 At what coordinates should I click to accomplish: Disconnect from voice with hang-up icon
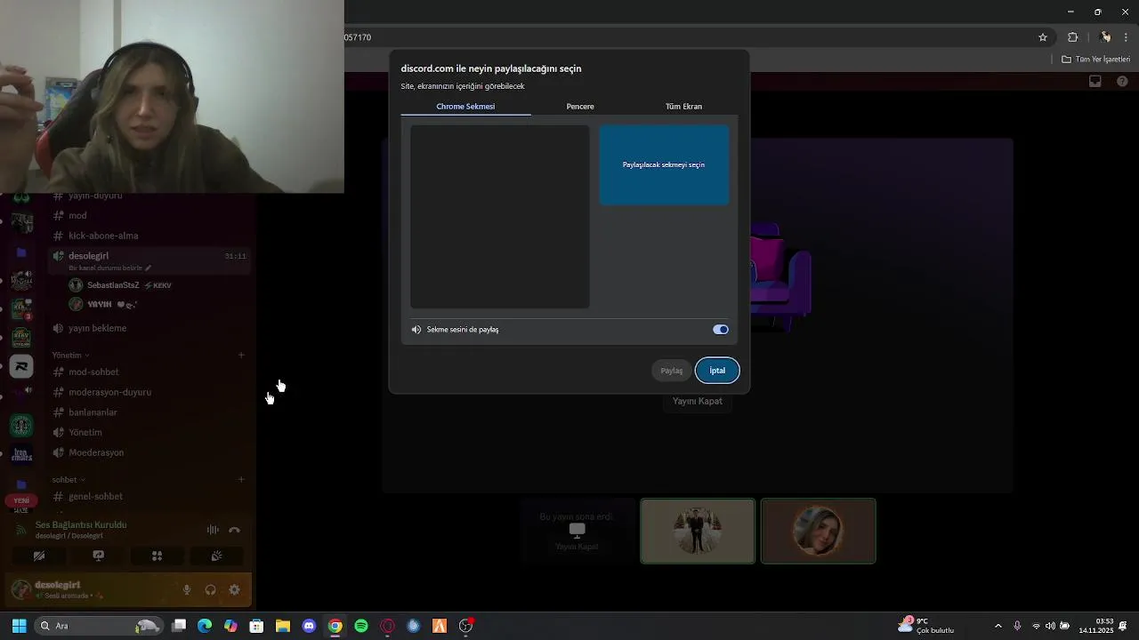(x=235, y=530)
